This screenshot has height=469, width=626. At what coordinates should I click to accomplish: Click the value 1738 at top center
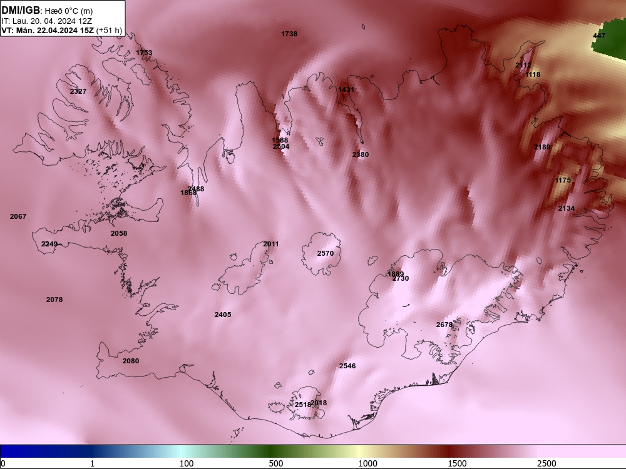point(289,34)
